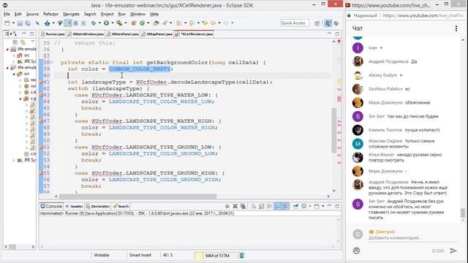
Task: Expand the res package tree node
Action: pyautogui.click(x=20, y=80)
